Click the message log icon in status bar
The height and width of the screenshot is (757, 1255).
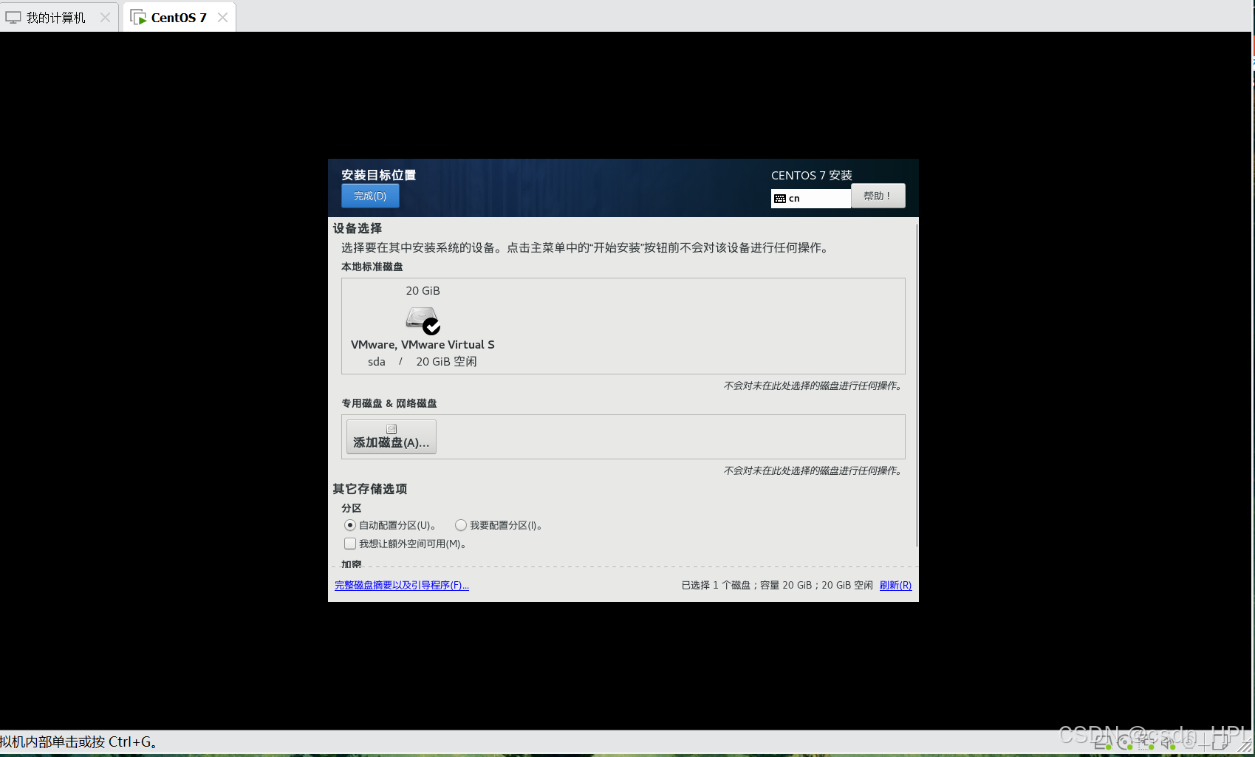(x=1220, y=741)
